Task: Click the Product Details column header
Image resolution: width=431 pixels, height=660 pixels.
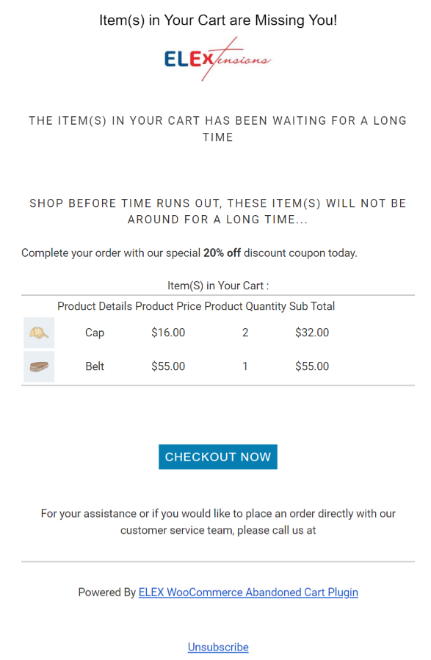Action: point(95,306)
